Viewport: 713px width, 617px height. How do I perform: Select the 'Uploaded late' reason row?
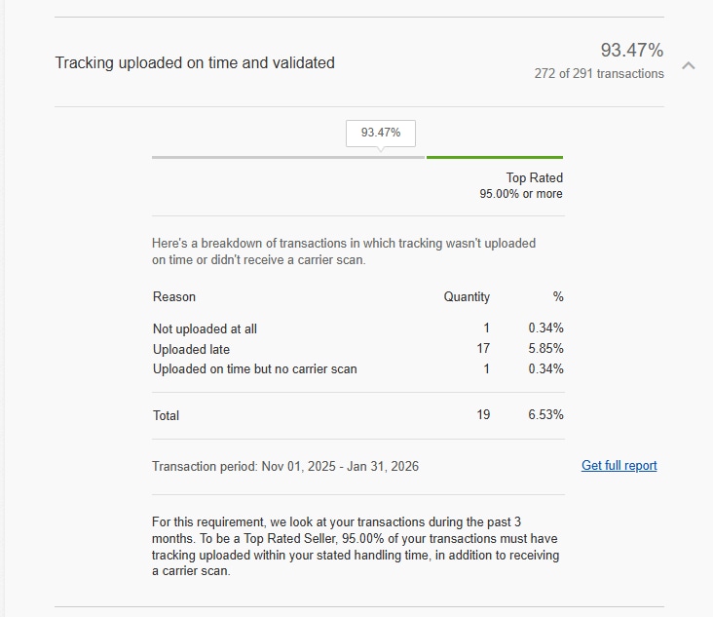click(x=191, y=348)
